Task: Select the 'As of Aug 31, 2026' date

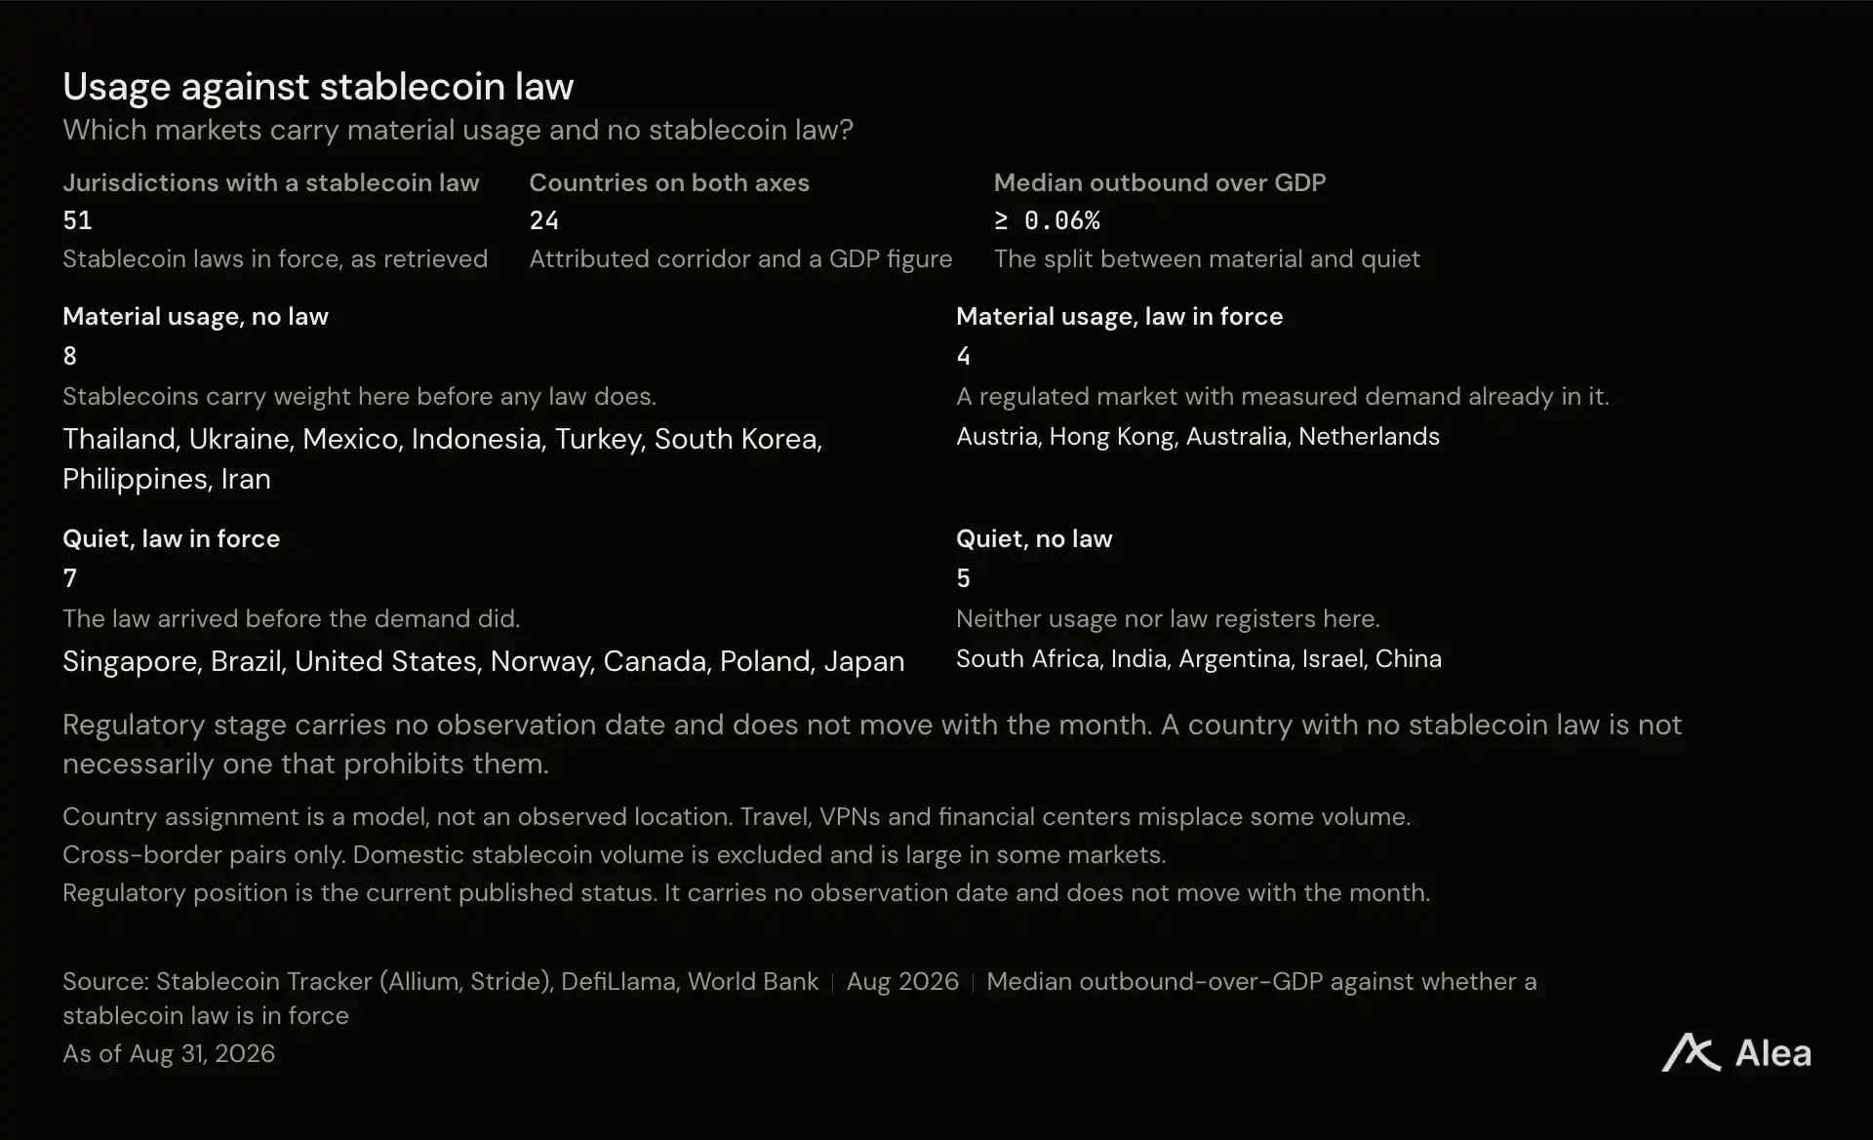Action: point(169,1053)
